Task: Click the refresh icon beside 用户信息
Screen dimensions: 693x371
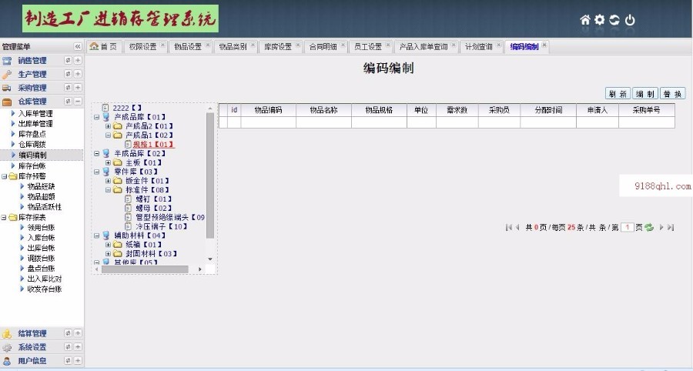Action: click(68, 360)
